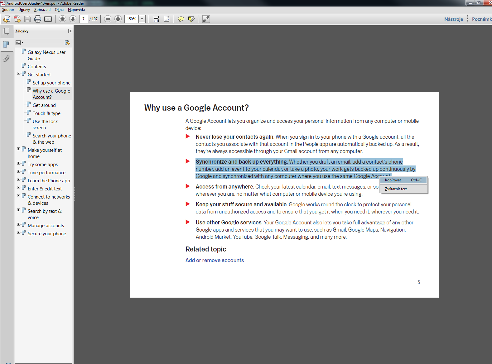Fit one full page icon
The width and height of the screenshot is (492, 364).
click(167, 19)
